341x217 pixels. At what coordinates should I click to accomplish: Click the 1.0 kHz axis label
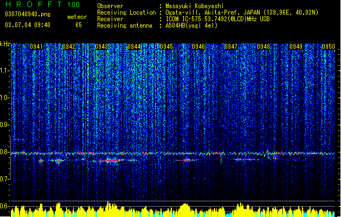click(x=5, y=98)
